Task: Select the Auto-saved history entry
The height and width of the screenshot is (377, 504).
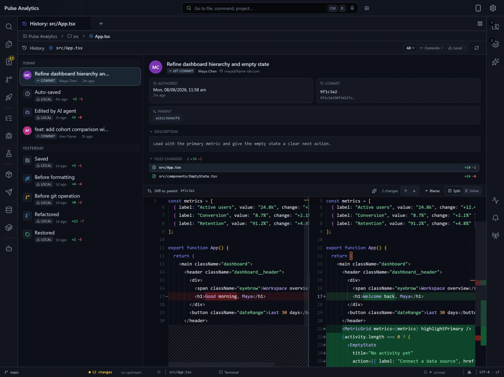Action: tap(80, 95)
